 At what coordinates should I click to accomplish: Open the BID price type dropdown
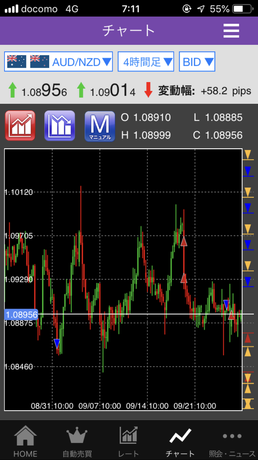[197, 62]
